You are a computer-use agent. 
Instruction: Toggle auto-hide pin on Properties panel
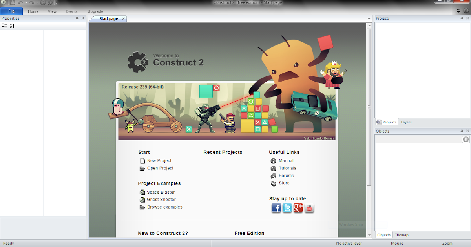pos(77,18)
